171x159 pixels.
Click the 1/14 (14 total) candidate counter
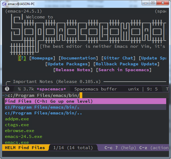73,148
